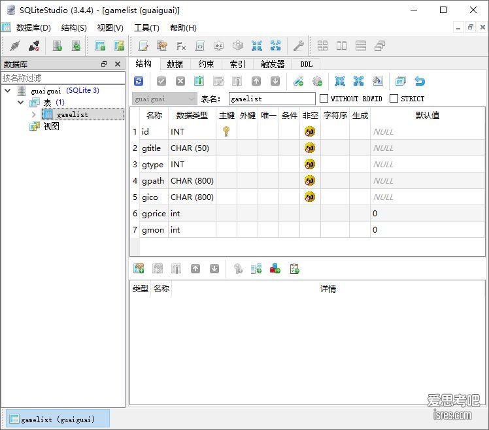
Task: Open SQL editor icon in toolbar
Action: tap(143, 46)
